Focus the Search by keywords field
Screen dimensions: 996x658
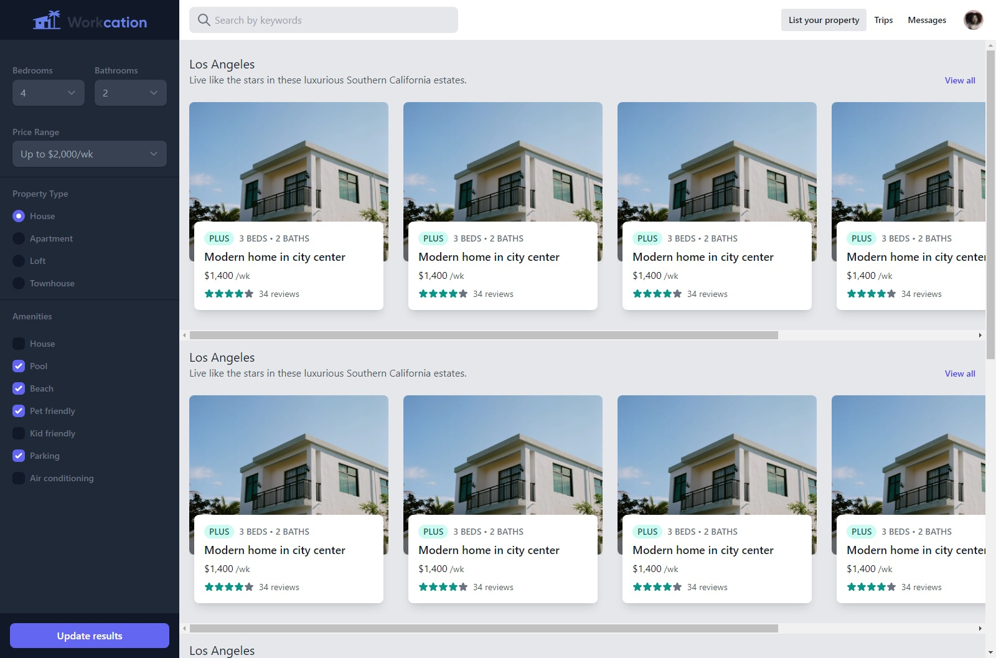click(x=324, y=20)
